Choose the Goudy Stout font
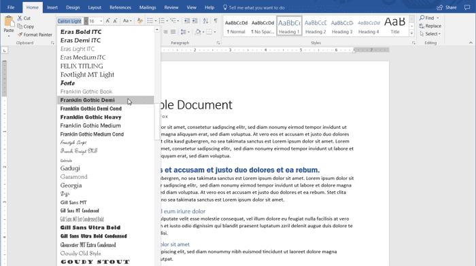This screenshot has height=266, width=476. [105, 262]
